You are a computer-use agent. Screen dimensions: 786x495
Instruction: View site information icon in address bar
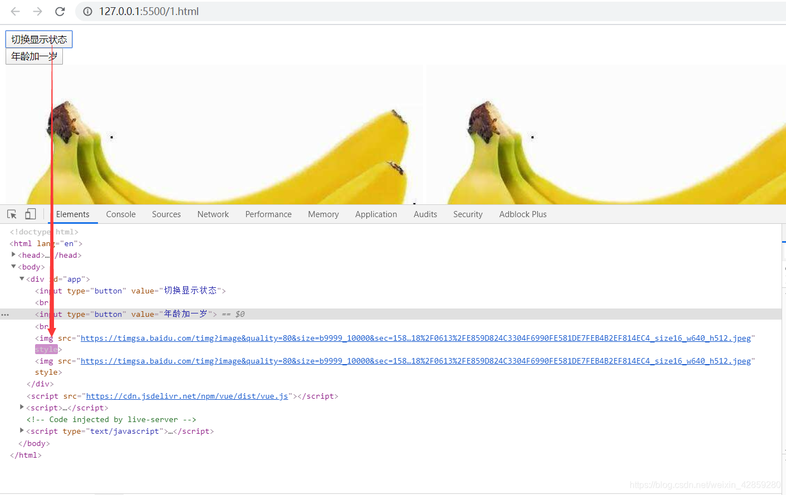[x=87, y=11]
